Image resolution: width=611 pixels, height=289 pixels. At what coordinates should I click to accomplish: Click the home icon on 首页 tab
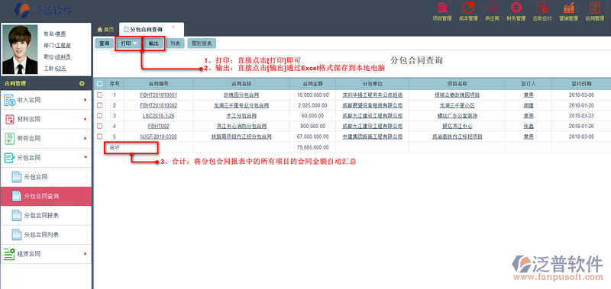[x=100, y=29]
